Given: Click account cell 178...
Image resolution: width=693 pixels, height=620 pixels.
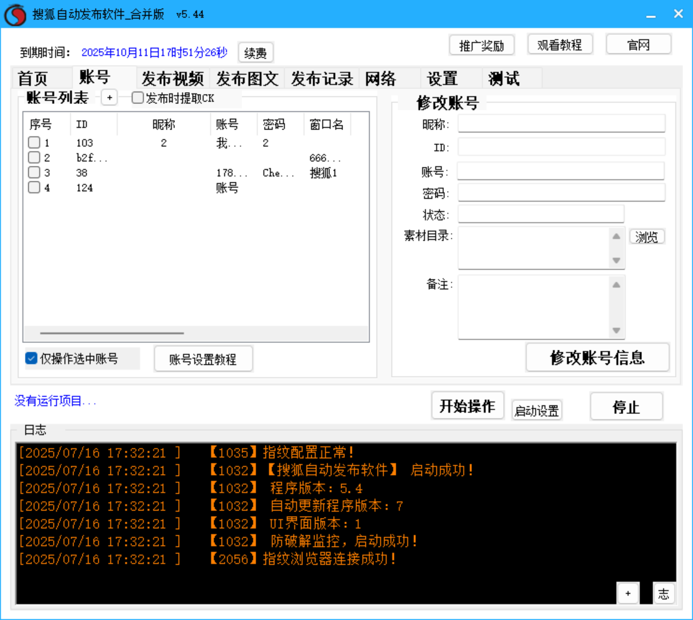Looking at the screenshot, I should point(232,173).
